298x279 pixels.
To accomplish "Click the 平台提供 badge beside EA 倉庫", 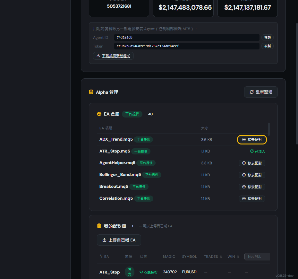I will click(x=132, y=114).
